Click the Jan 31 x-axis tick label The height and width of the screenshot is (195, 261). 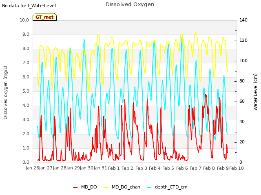[x=100, y=168]
